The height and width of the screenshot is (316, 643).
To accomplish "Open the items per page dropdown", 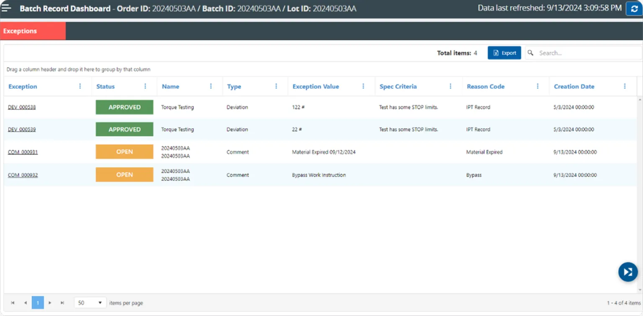I will tap(90, 303).
